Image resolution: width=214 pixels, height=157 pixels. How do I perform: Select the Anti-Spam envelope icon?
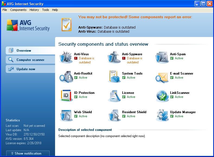coord(162,57)
